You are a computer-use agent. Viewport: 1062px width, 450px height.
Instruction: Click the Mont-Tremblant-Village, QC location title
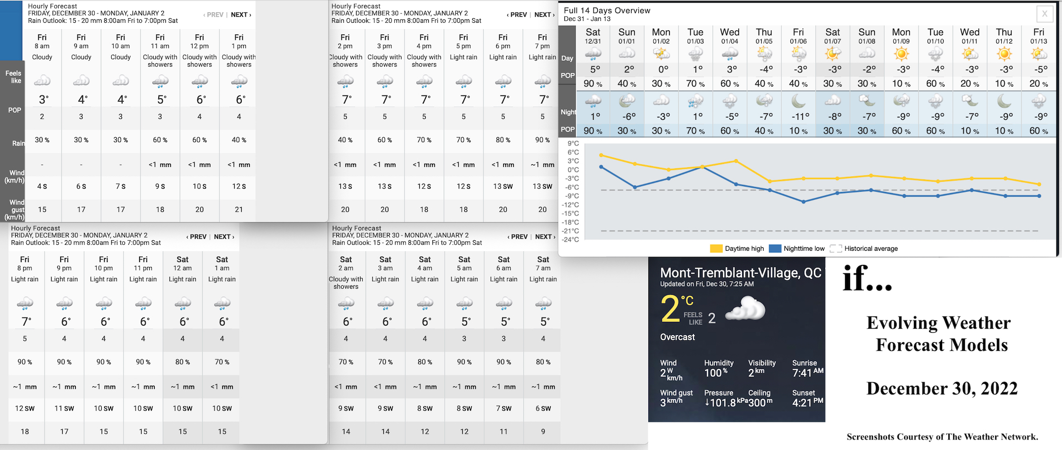pyautogui.click(x=741, y=273)
